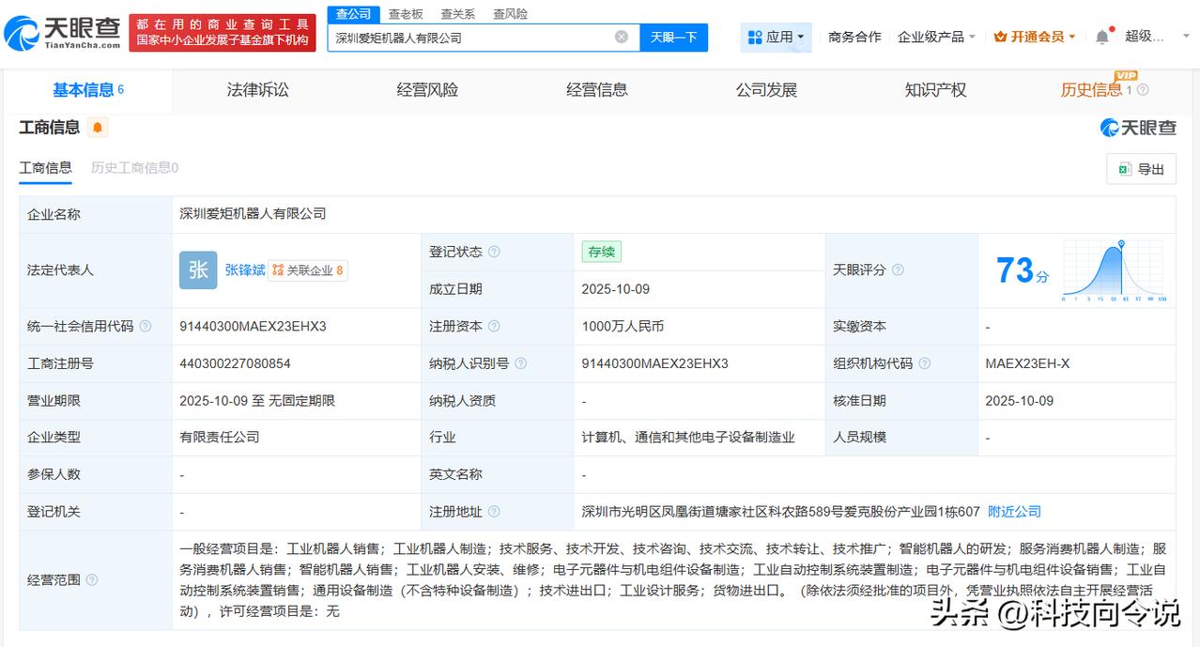The height and width of the screenshot is (647, 1200).
Task: Click into the company search input field
Action: [x=472, y=38]
